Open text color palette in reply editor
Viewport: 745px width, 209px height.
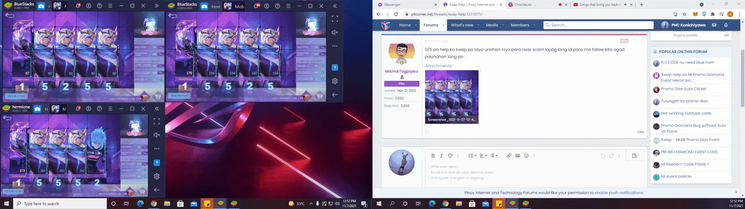point(450,156)
